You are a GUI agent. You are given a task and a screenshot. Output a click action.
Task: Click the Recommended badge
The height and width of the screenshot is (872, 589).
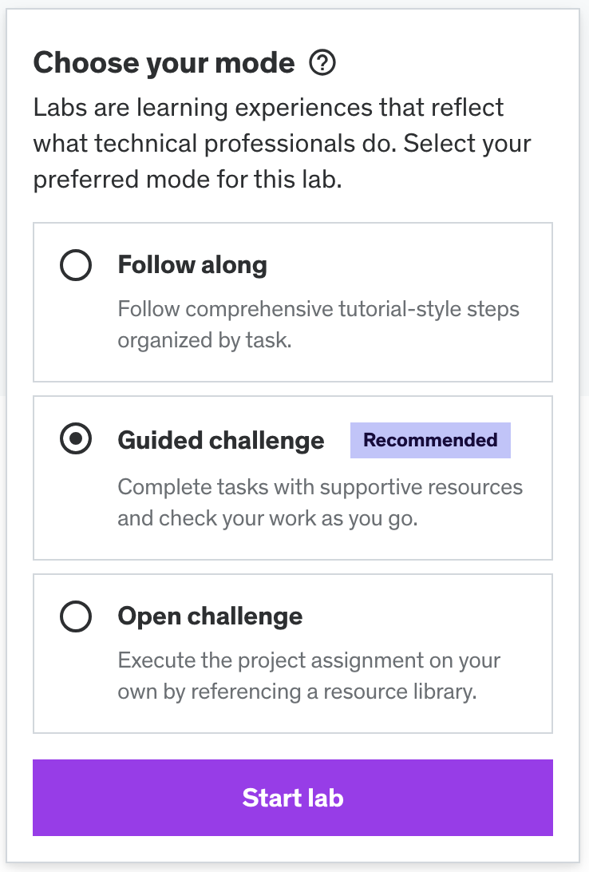tap(430, 440)
